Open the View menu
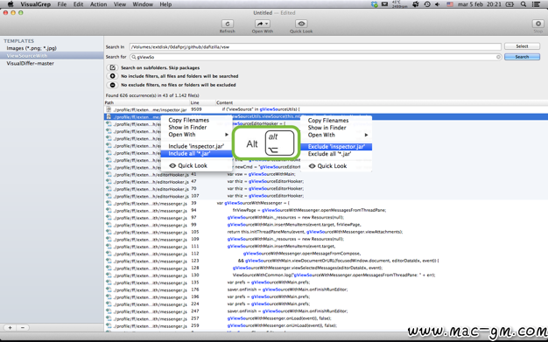 pos(120,4)
